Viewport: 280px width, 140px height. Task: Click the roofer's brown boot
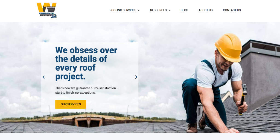point(192,128)
